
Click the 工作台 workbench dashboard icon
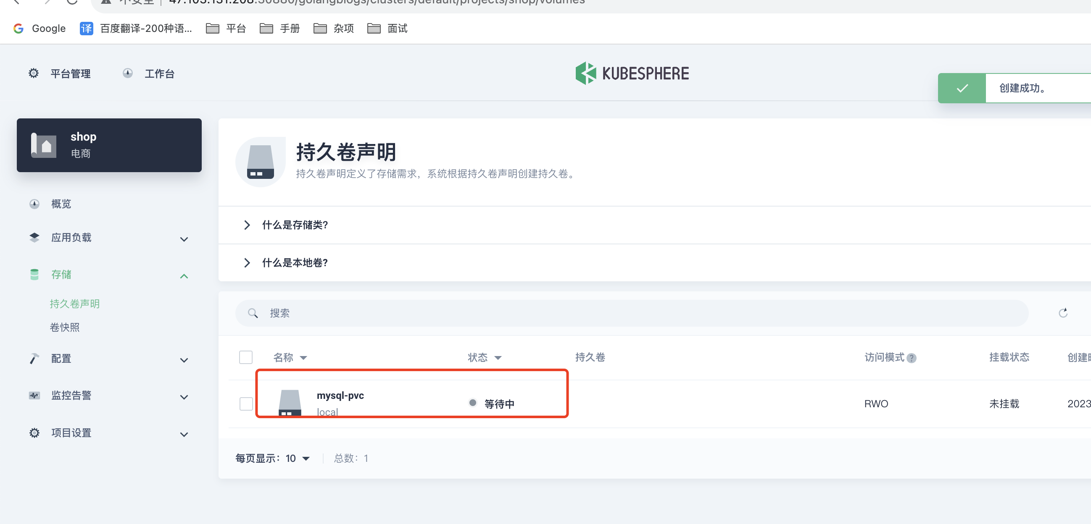click(127, 73)
